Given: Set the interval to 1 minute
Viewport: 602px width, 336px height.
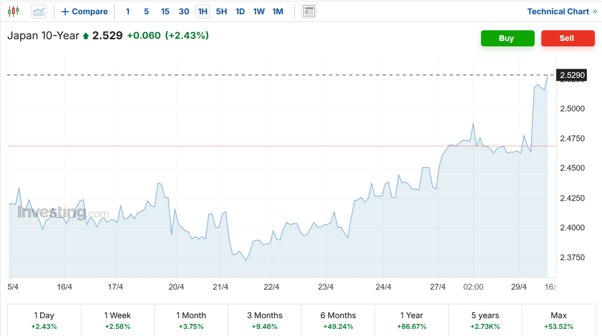Looking at the screenshot, I should [128, 11].
